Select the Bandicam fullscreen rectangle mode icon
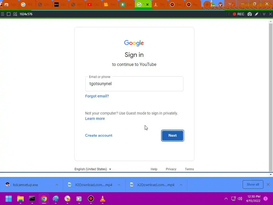The height and width of the screenshot is (205, 273). [9, 14]
